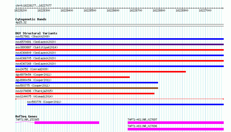Select label nsv6366705 (Sedlazeck2020)
Screen dimensions: 231x132
(36, 58)
